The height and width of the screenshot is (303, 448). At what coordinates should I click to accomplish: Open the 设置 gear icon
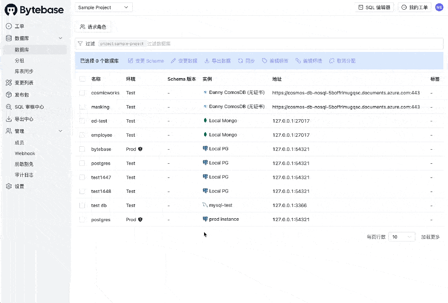tap(9, 187)
